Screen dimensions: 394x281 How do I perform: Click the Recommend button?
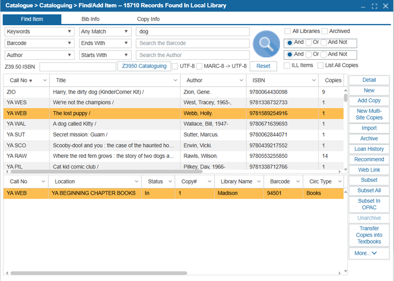[x=369, y=160]
